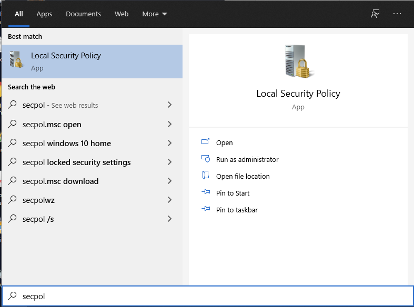Click the Local Security Policy icon in Best match
This screenshot has width=414, height=307.
(17, 61)
